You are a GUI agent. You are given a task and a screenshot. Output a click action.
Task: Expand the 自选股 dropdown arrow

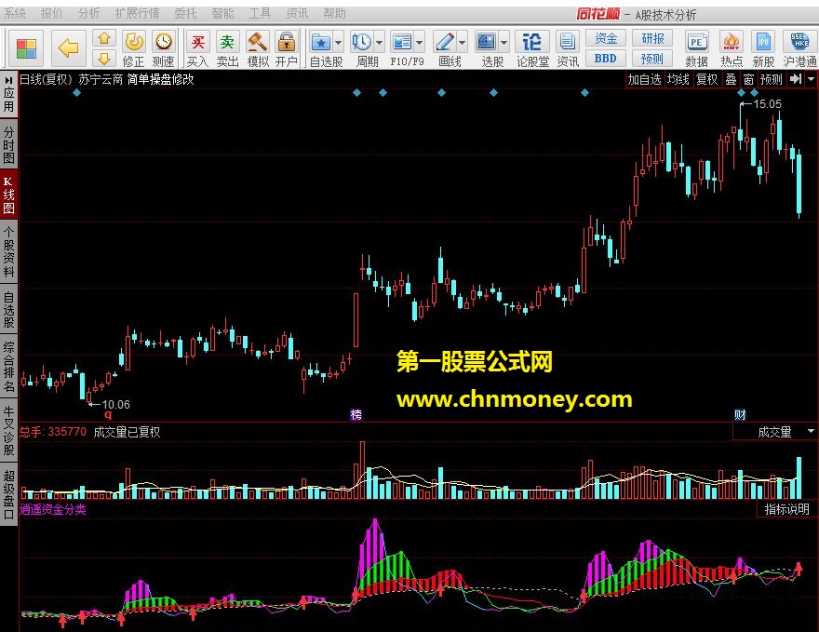pyautogui.click(x=339, y=42)
